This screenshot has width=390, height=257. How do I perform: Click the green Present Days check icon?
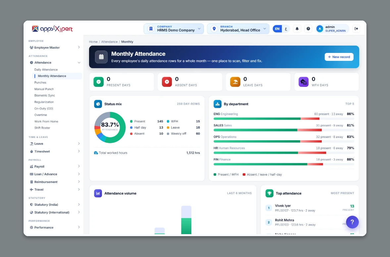click(99, 82)
